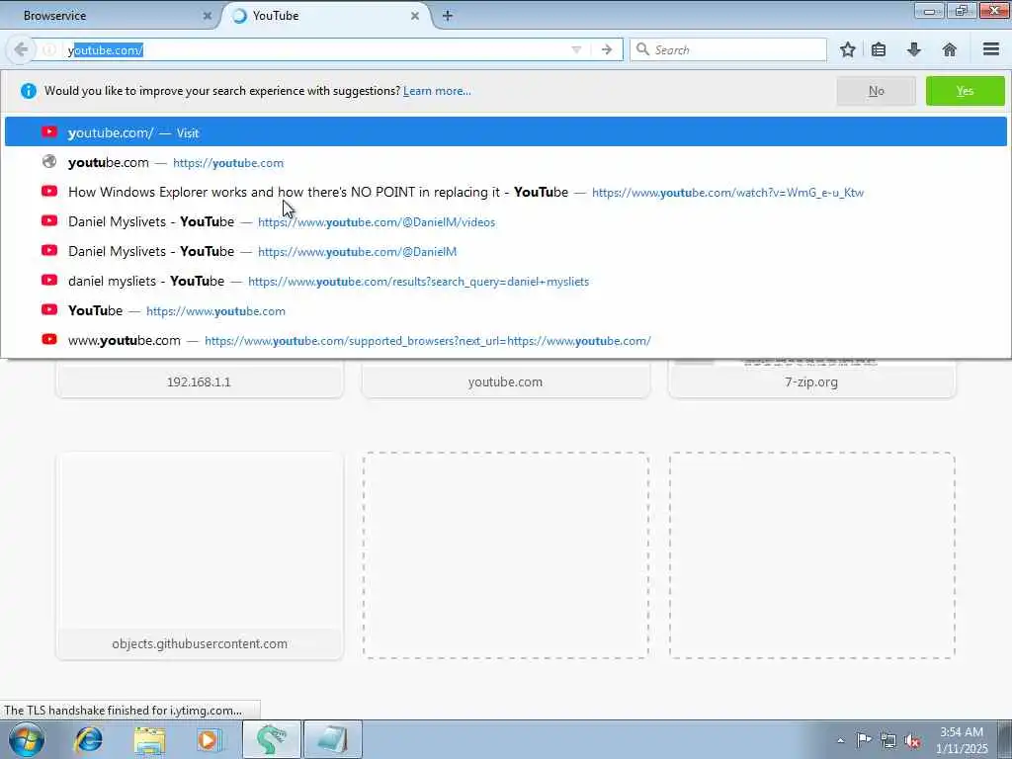Switch to the Browservice tab
The width and height of the screenshot is (1012, 759).
click(x=110, y=16)
